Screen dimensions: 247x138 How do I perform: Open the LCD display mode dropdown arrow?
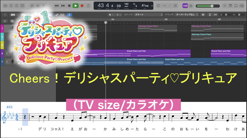(152, 6)
